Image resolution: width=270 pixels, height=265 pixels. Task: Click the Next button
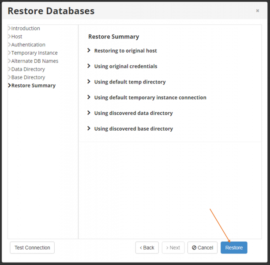[173, 248]
